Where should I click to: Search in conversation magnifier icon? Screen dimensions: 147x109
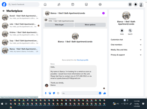pyautogui.click(x=130, y=31)
